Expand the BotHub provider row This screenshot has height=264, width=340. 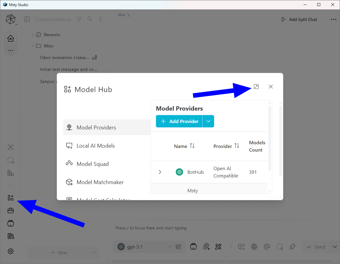[160, 172]
